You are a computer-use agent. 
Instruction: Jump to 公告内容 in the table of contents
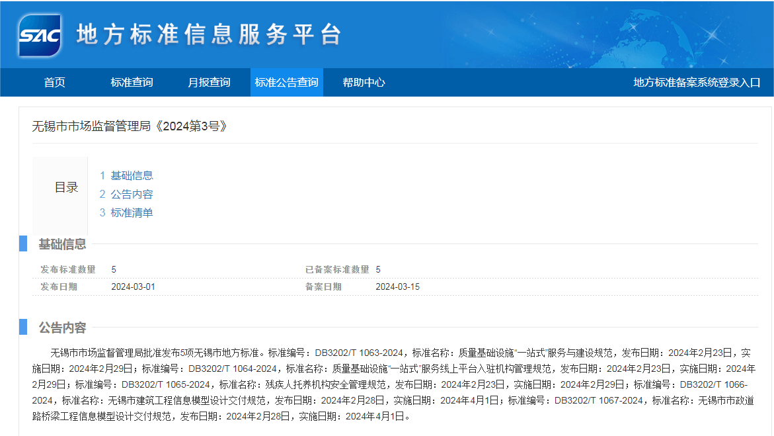click(x=132, y=194)
